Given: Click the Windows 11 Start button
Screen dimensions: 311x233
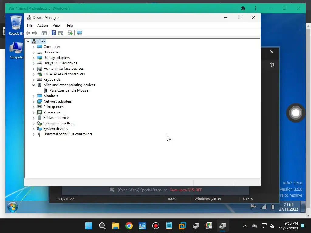Looking at the screenshot, I should 89,226.
